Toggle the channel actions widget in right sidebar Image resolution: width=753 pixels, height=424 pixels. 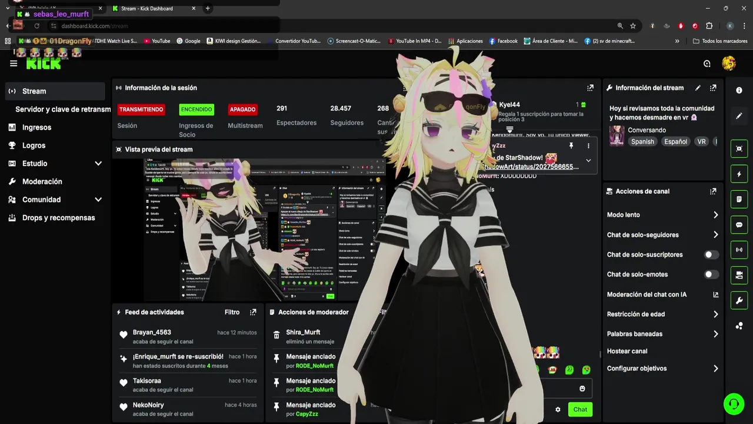pos(739,276)
